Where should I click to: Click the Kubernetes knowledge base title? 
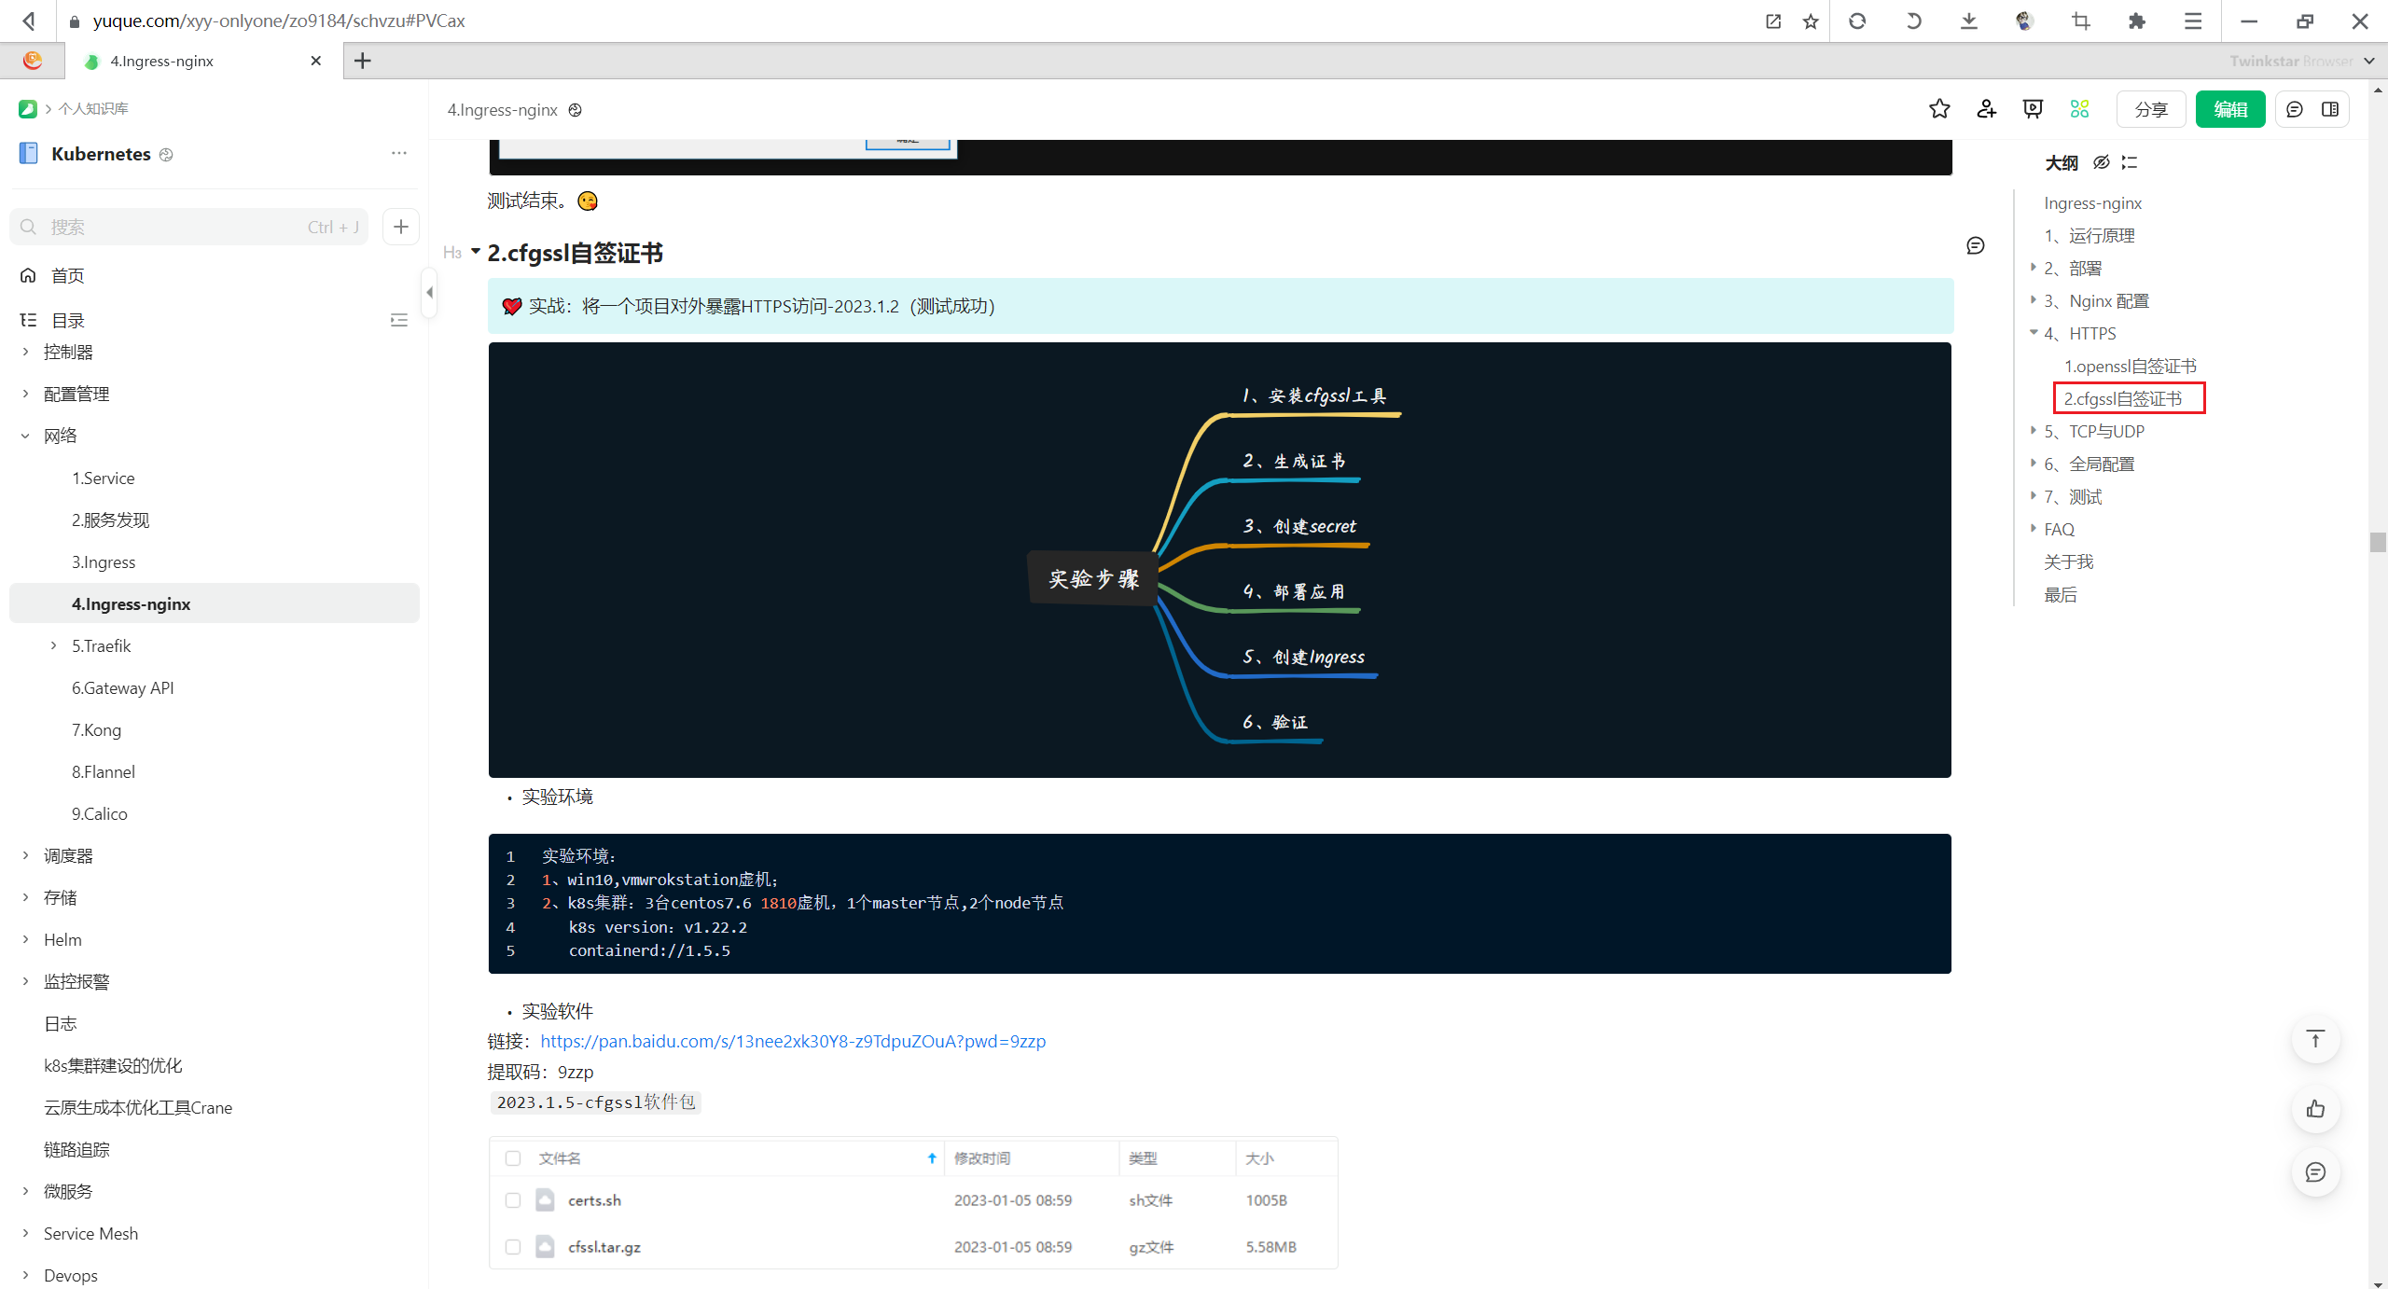pos(101,154)
